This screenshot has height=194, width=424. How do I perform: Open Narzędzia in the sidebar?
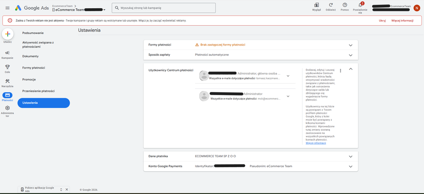tap(7, 83)
